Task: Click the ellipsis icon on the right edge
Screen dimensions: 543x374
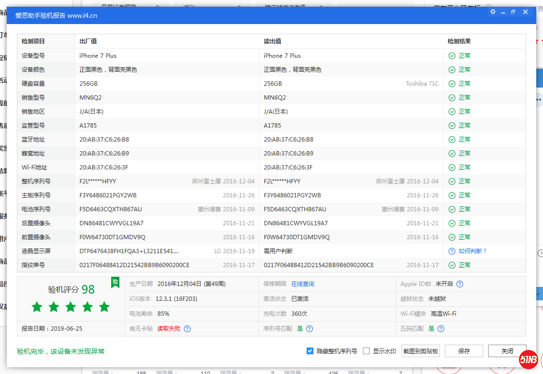Action: (x=540, y=99)
